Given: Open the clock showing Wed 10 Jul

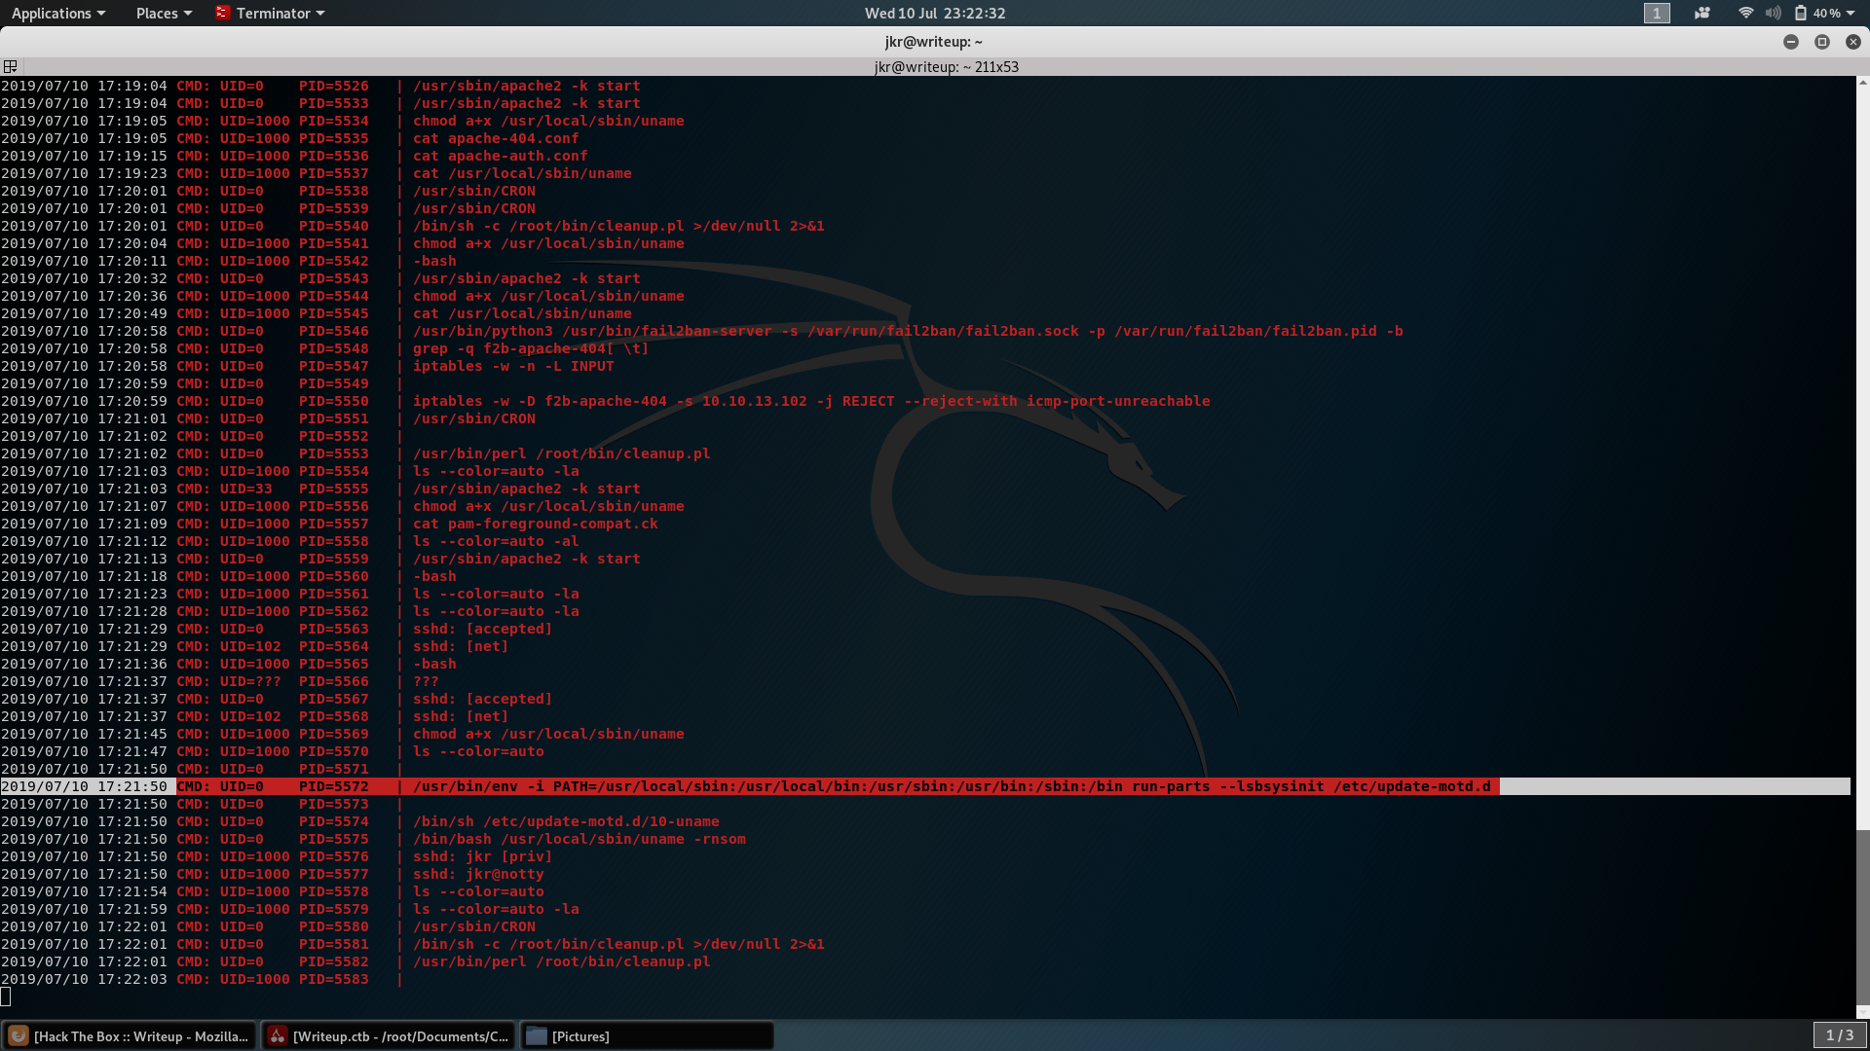Looking at the screenshot, I should coord(934,13).
